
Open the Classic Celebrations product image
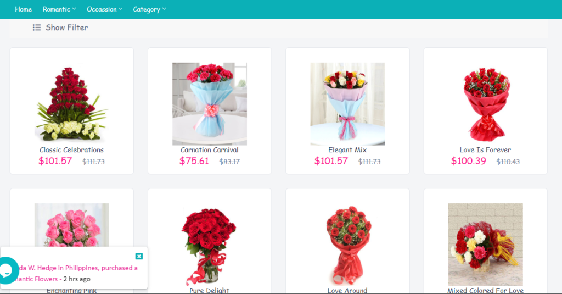point(72,104)
